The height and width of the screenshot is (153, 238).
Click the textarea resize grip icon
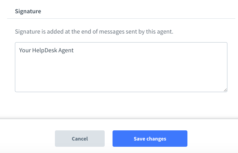point(225,90)
